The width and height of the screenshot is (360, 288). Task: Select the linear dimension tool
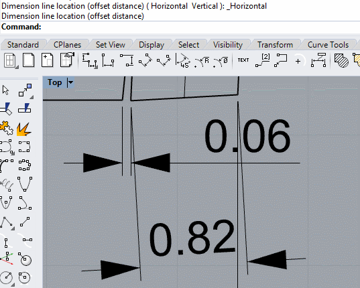[x=90, y=60]
